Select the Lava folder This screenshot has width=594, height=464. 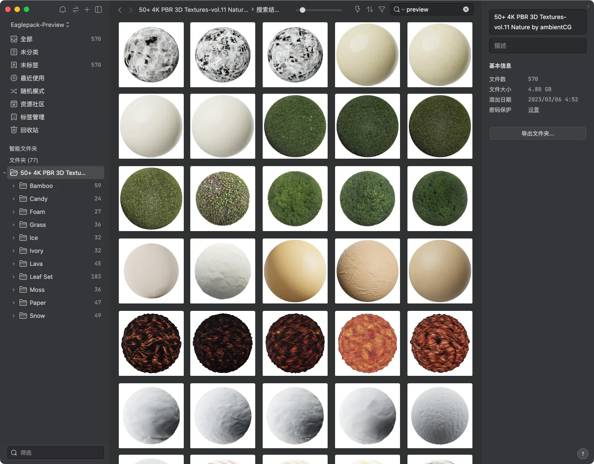56,264
